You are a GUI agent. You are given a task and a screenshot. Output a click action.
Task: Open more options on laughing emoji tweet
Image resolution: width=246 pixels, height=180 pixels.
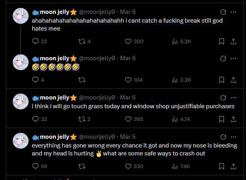234,58
